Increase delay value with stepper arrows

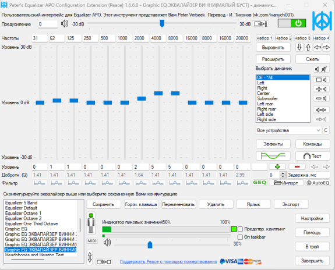(x=283, y=173)
